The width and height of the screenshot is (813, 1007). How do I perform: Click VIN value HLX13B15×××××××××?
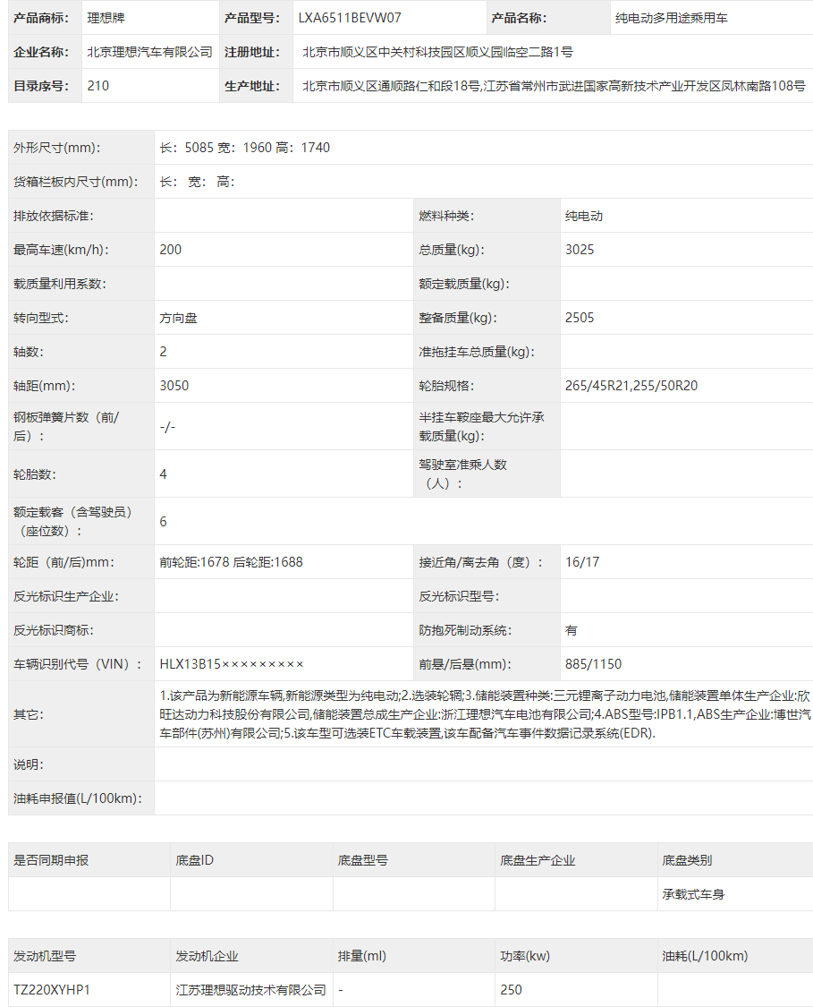[232, 665]
